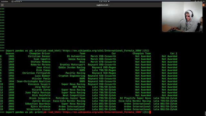Click the terminal title rag@ubuntu20

[103, 5]
